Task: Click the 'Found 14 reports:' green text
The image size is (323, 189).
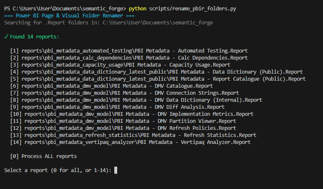Action: pyautogui.click(x=34, y=37)
